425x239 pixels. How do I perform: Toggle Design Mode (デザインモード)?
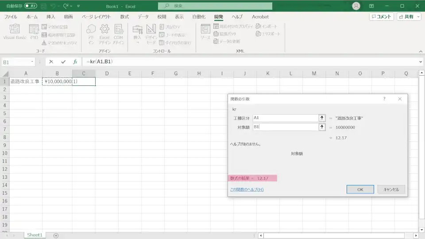pos(151,33)
